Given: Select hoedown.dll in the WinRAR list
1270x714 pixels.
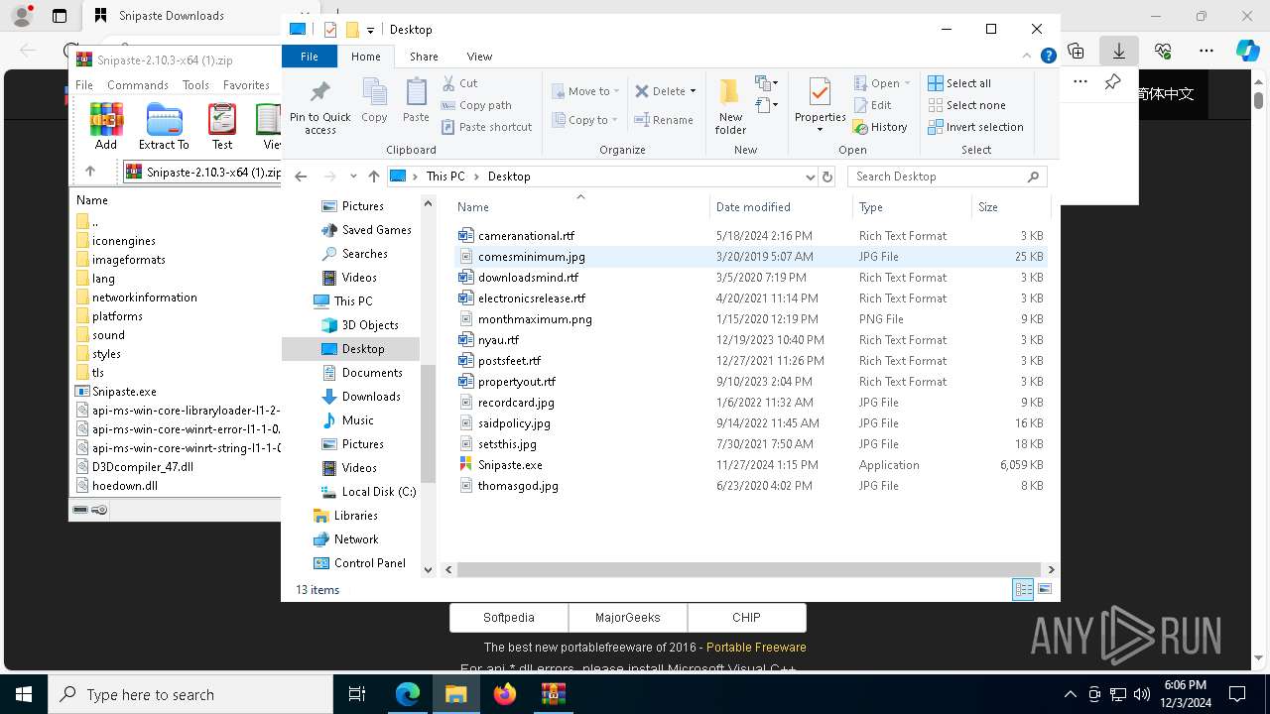Looking at the screenshot, I should pyautogui.click(x=125, y=486).
